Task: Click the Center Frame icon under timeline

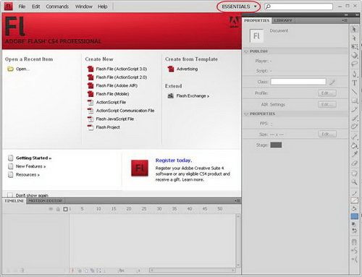Action: click(72, 270)
